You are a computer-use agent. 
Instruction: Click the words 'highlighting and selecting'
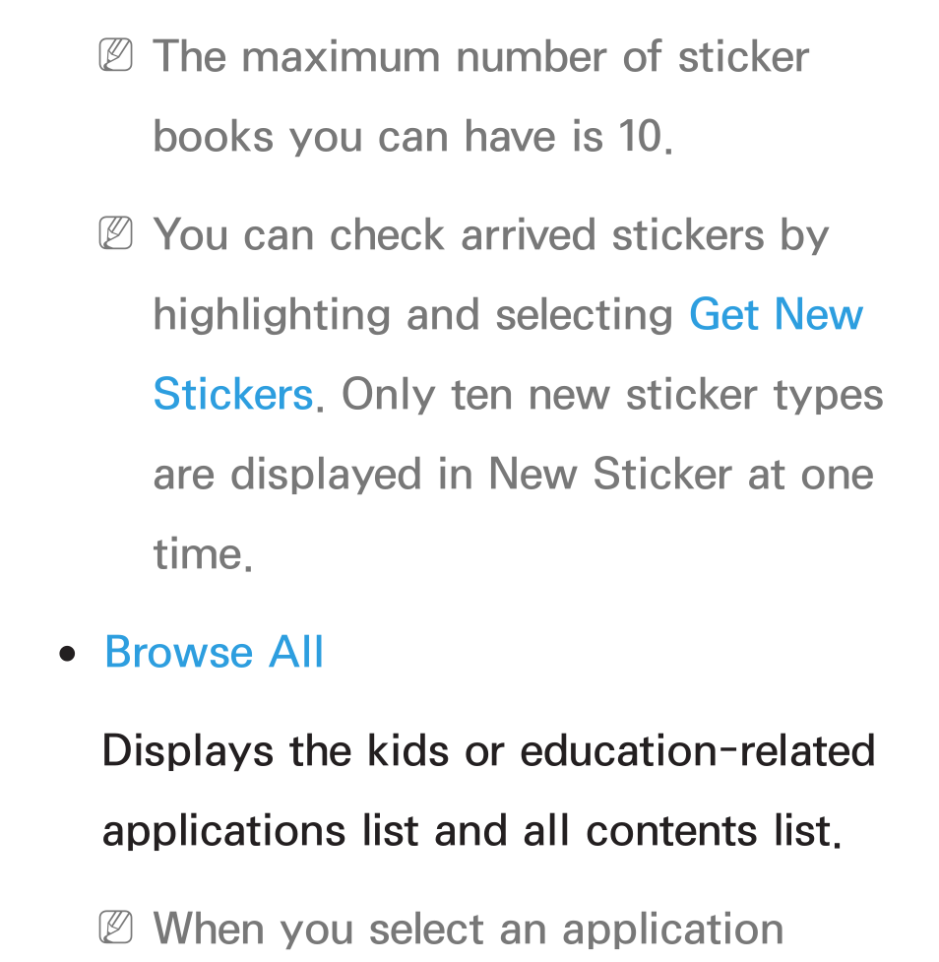pos(413,315)
